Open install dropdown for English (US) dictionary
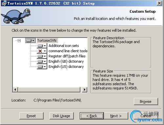 (42, 67)
